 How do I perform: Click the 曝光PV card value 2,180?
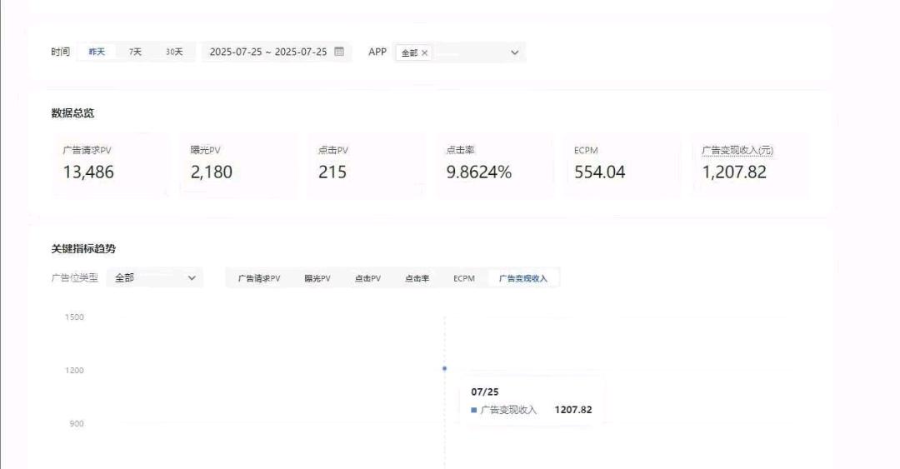click(211, 172)
